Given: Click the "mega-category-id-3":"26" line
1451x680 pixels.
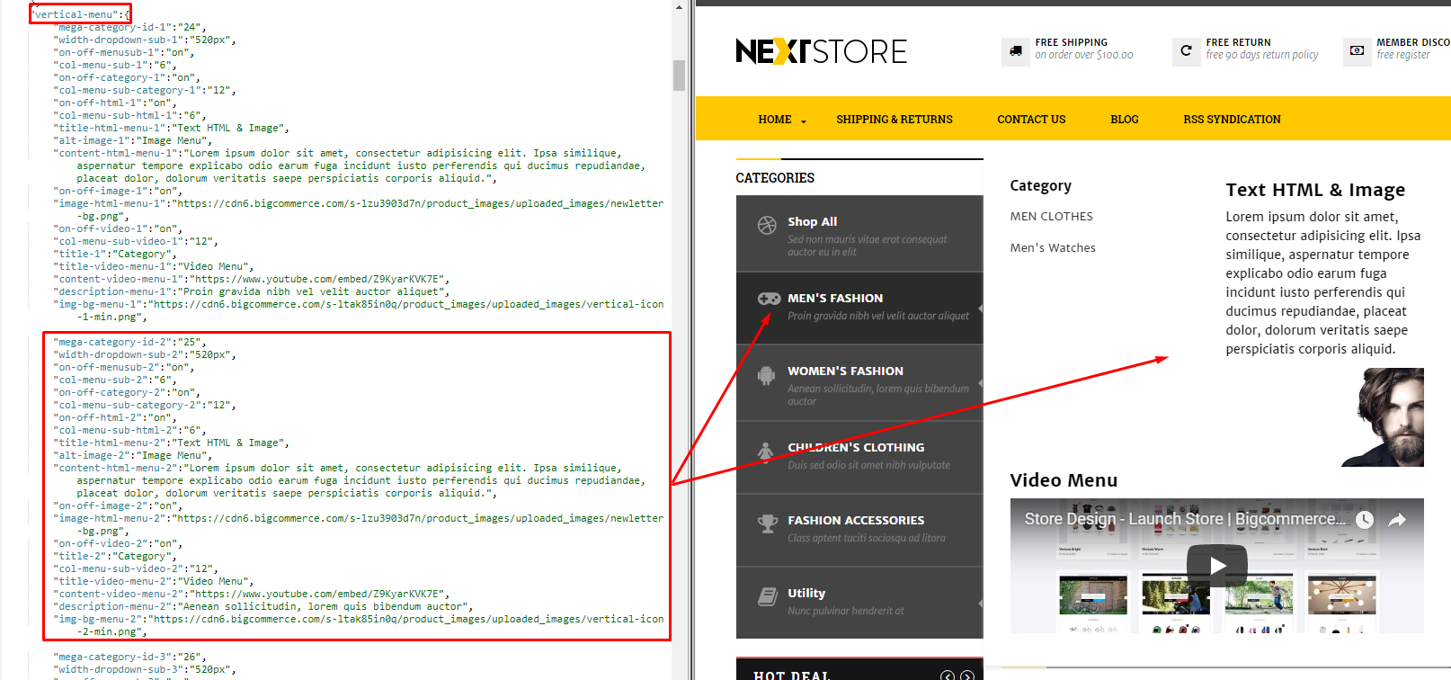Looking at the screenshot, I should pyautogui.click(x=129, y=657).
